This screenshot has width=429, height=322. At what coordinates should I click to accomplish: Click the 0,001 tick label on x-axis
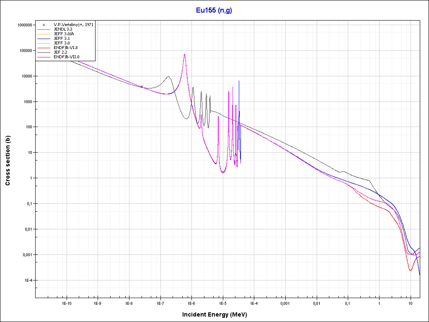tap(285, 303)
